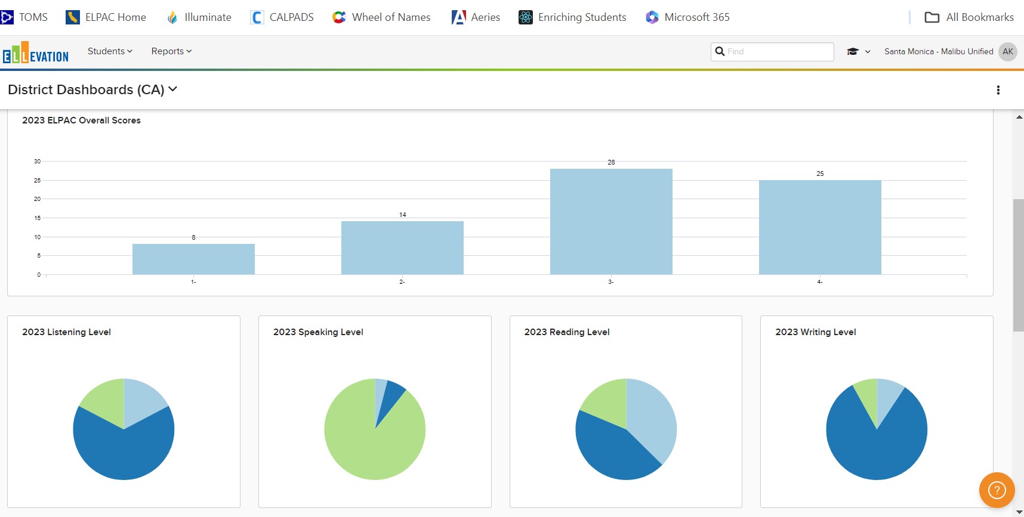Open the ELPAC Home bookmark
The height and width of the screenshot is (517, 1024).
[106, 17]
